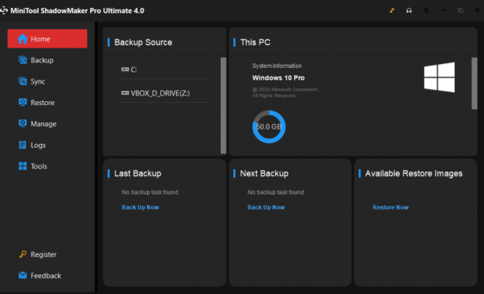
Task: Open support via headset icon
Action: [x=409, y=10]
